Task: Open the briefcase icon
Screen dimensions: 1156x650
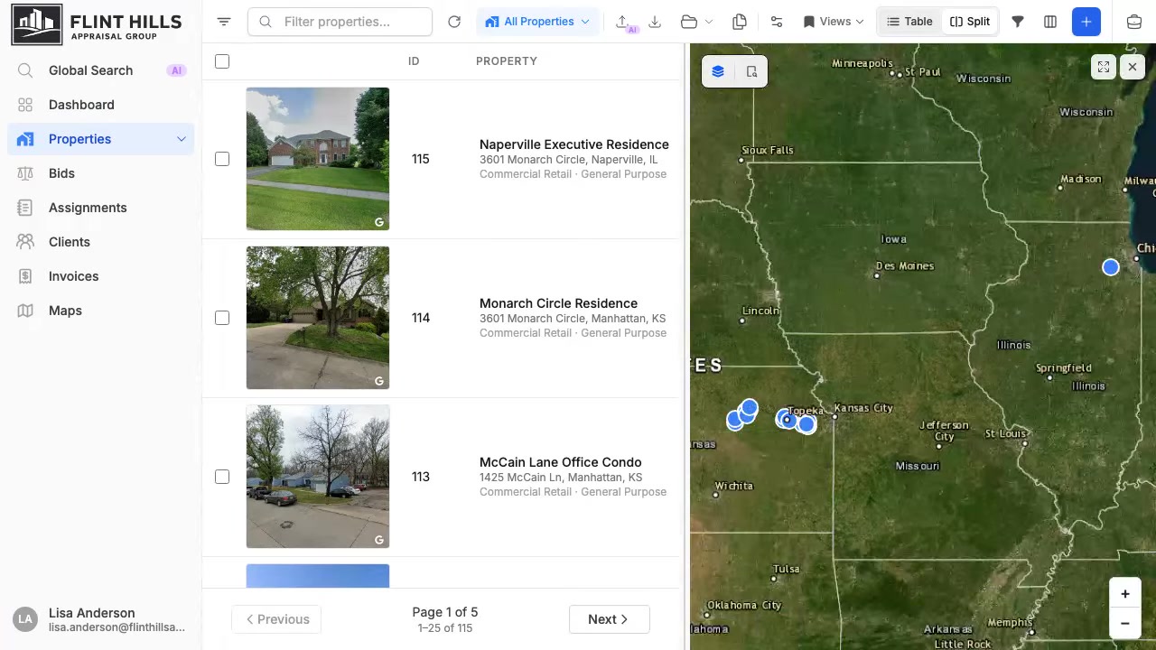Action: (x=1134, y=22)
